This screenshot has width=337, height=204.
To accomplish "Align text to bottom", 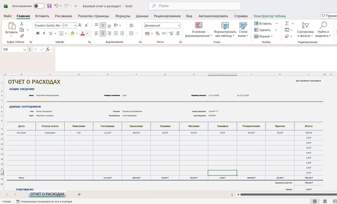I will 110,25.
